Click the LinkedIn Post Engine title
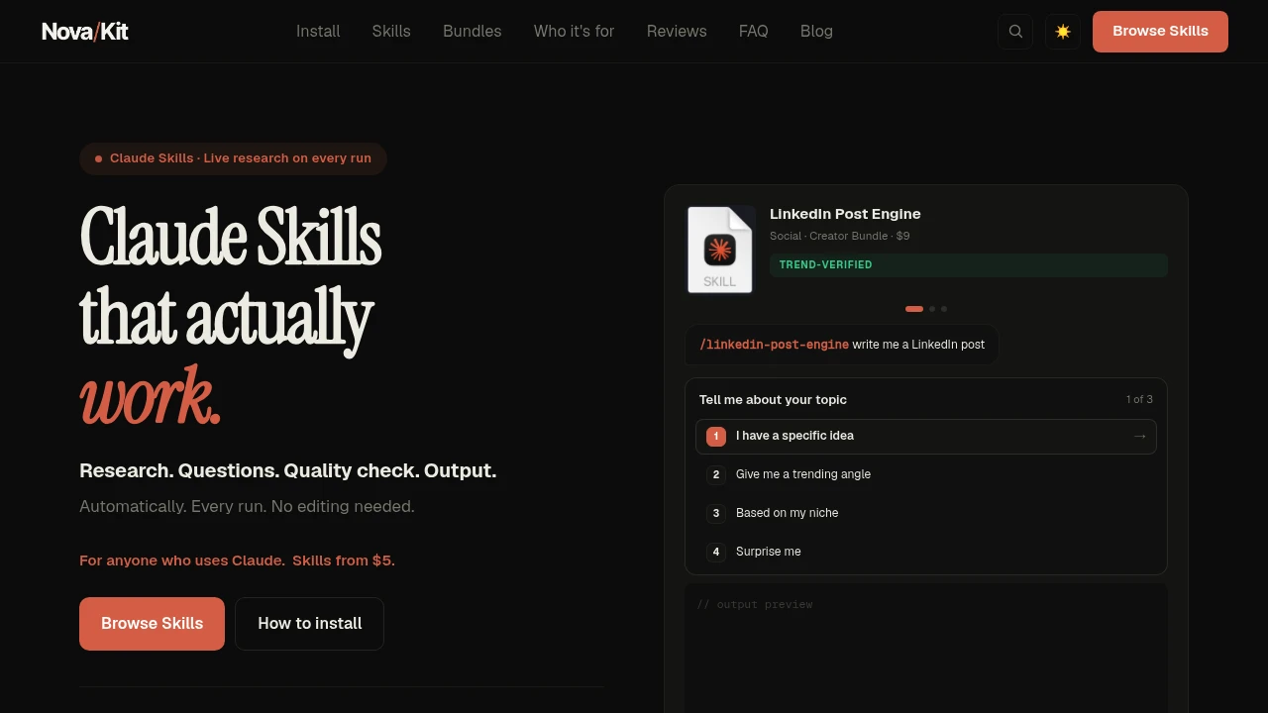The width and height of the screenshot is (1268, 713). click(845, 214)
